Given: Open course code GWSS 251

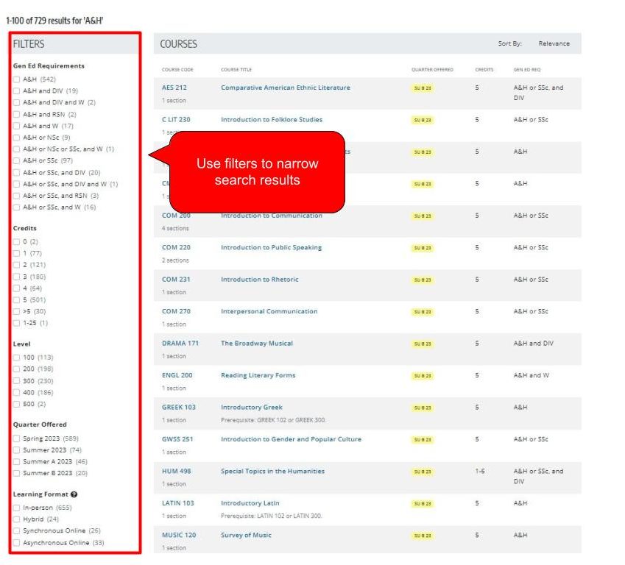Looking at the screenshot, I should click(x=177, y=439).
